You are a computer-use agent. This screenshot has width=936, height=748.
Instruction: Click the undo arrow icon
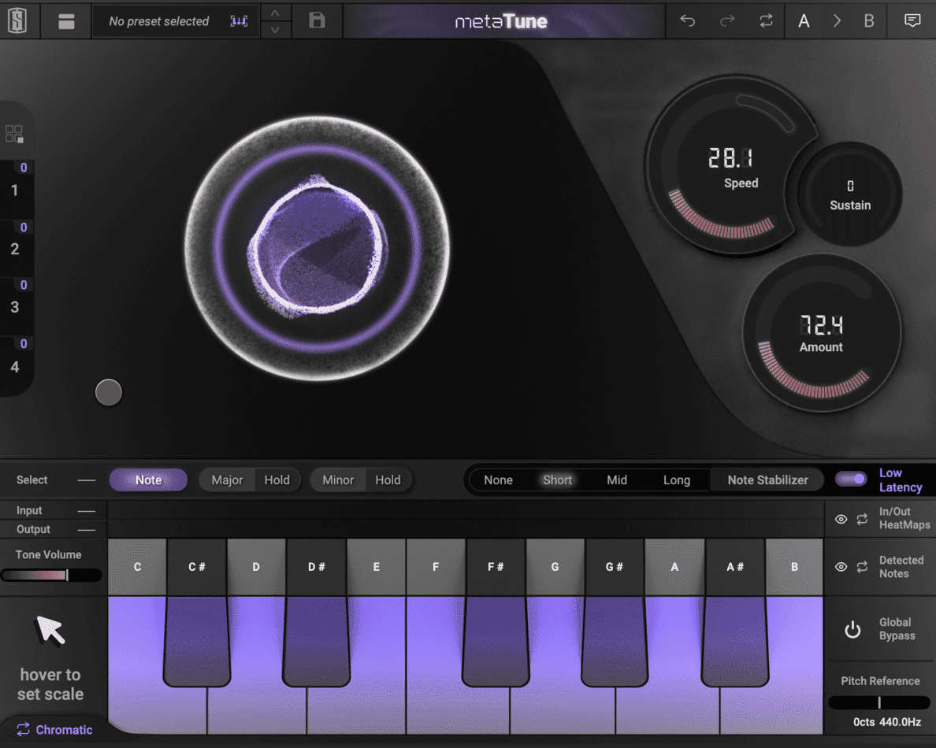click(x=688, y=21)
